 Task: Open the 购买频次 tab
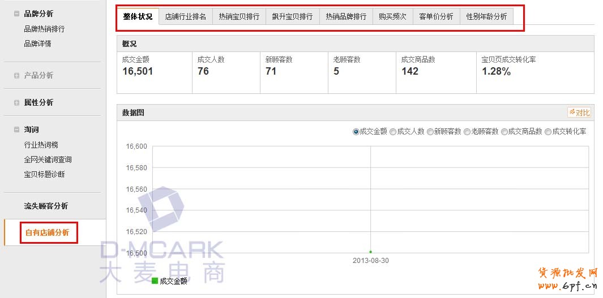click(392, 17)
